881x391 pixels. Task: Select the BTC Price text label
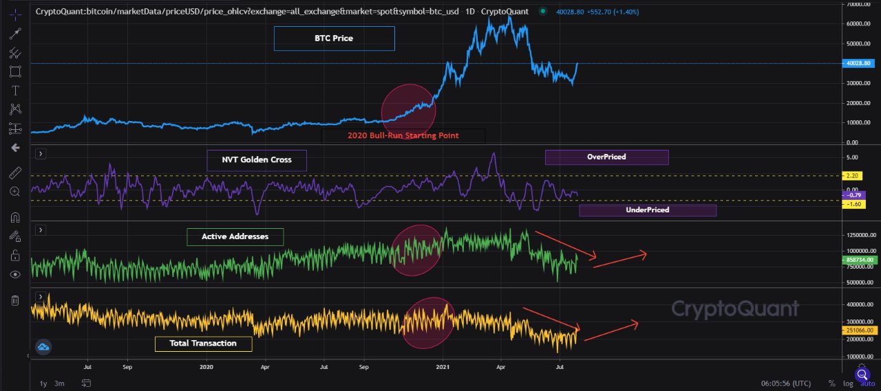[334, 38]
